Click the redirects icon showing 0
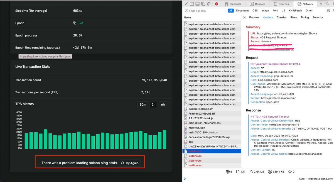334x182 pixels. (290, 172)
